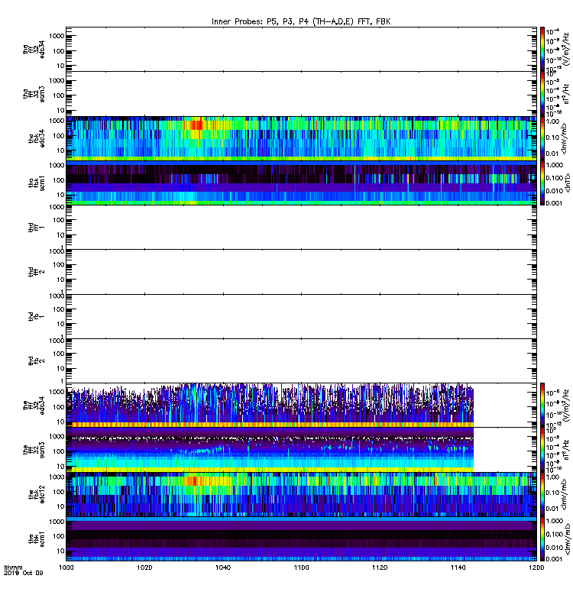Click the '1200' time-axis label
Viewport: 573px width, 611px height.
coord(536,567)
